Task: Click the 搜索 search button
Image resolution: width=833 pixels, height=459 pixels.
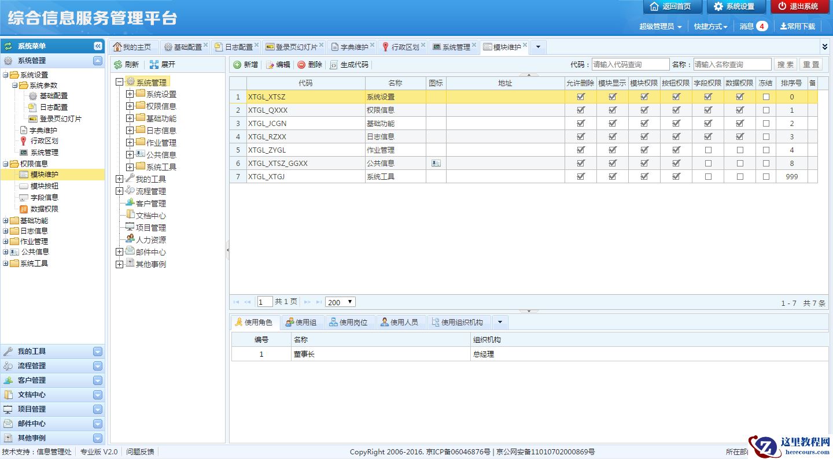Action: (x=785, y=65)
